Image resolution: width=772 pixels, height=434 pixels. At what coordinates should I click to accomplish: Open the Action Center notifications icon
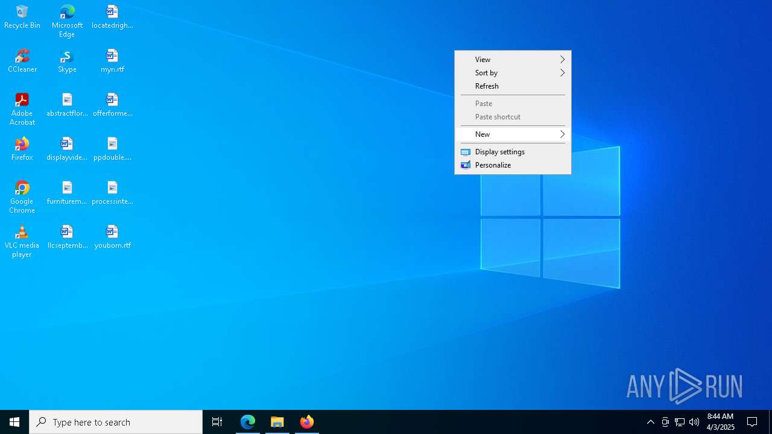point(752,422)
